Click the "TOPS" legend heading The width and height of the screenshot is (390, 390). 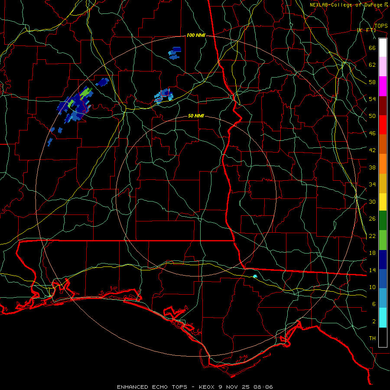[x=381, y=26]
